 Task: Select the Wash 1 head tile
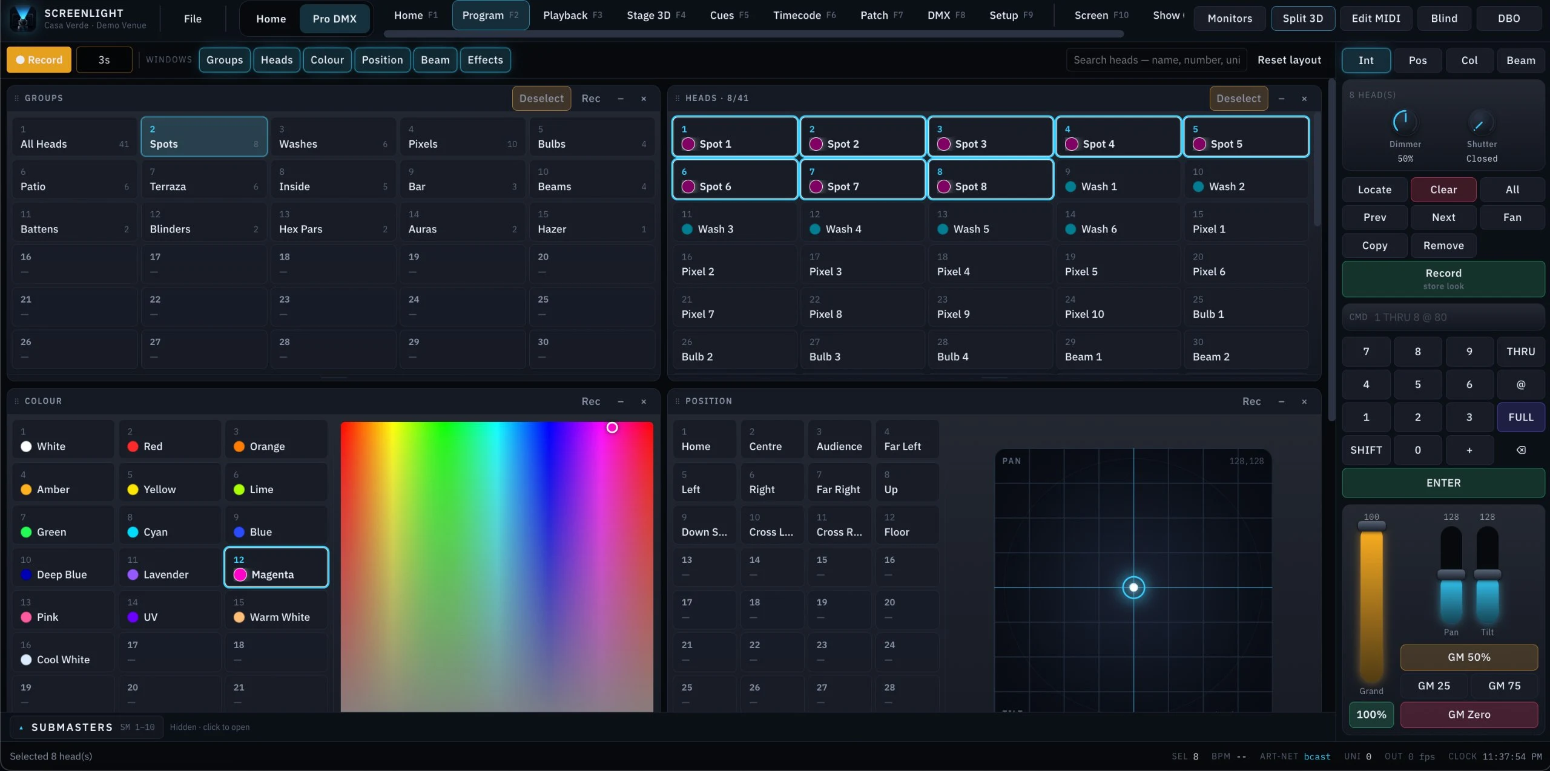click(x=1118, y=179)
